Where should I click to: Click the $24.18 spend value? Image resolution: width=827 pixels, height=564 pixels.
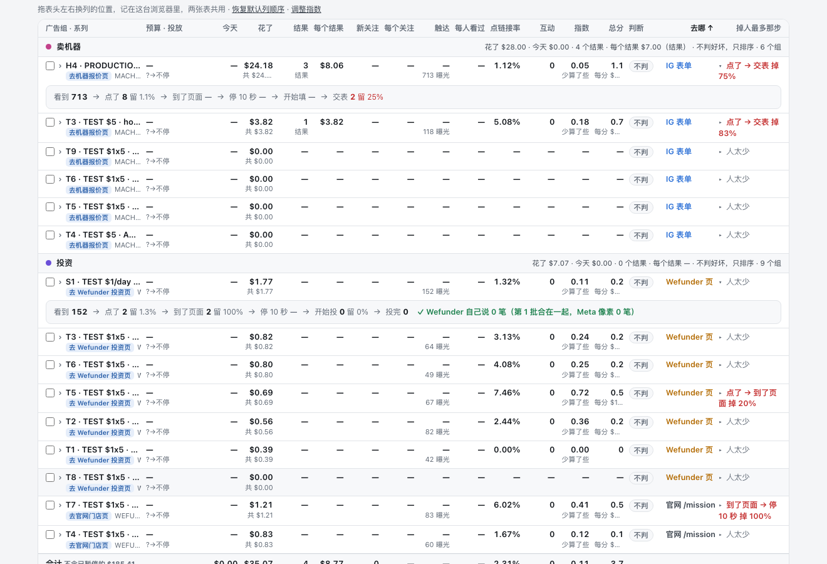pos(258,66)
